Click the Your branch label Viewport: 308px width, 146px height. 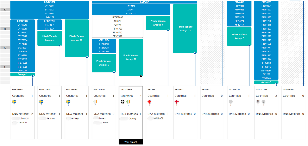pos(131,142)
